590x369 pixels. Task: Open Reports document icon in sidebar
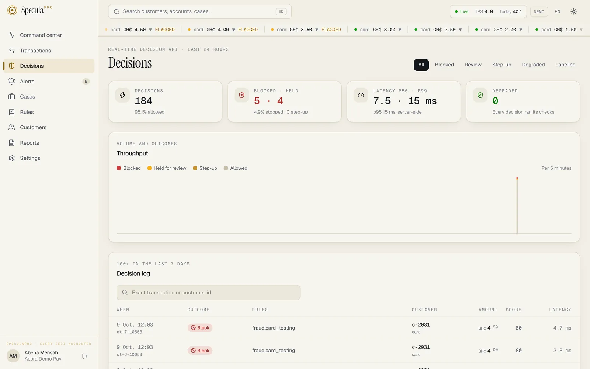click(x=12, y=143)
